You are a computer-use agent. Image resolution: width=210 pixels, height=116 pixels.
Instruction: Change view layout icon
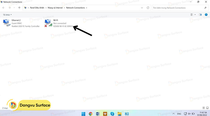(x=192, y=15)
